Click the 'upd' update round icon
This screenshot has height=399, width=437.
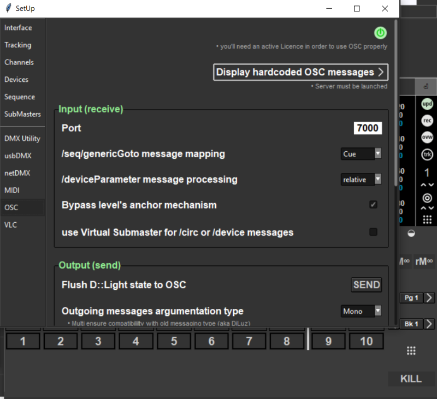pos(427,104)
